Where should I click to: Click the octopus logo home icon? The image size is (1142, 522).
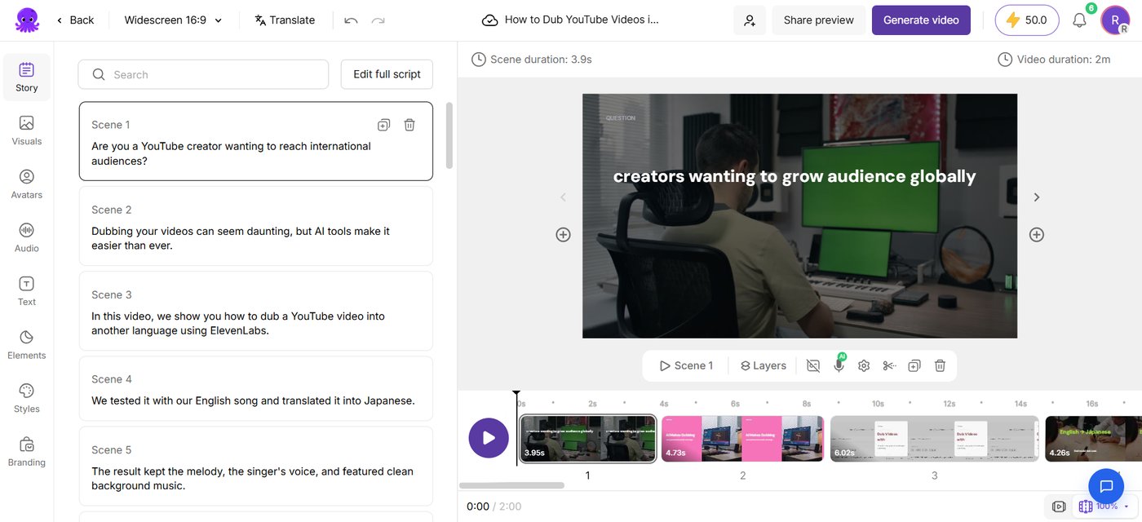pos(27,20)
